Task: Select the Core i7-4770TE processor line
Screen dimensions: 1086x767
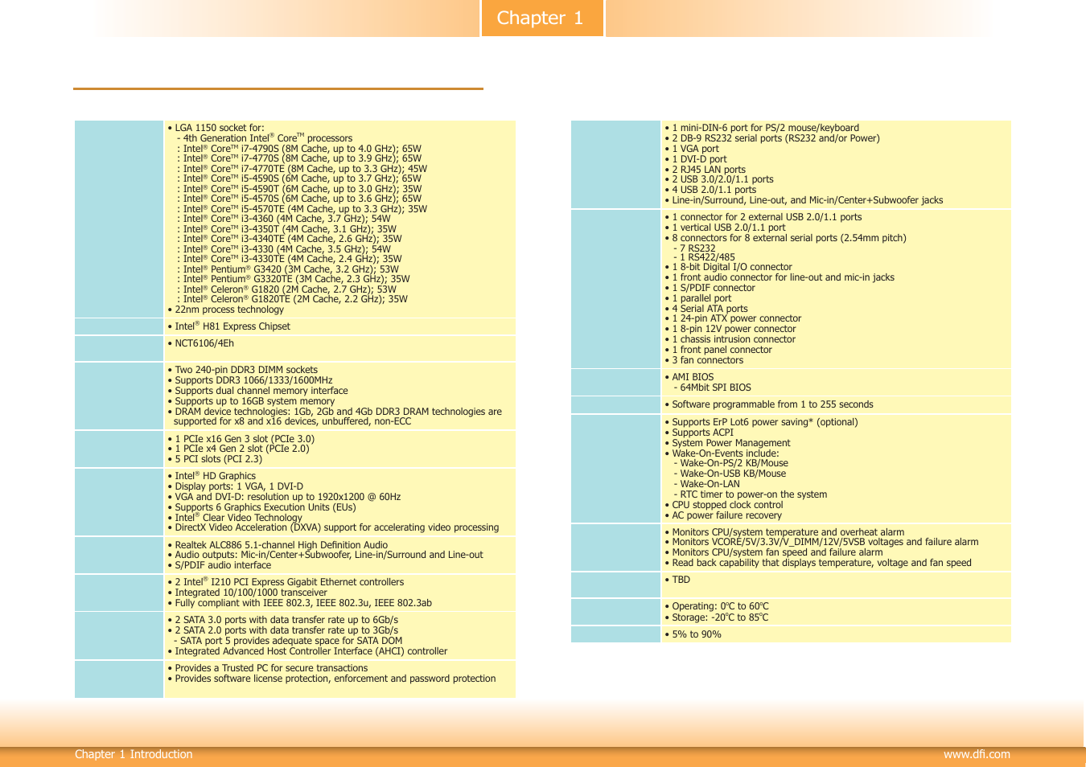Action: tap(302, 169)
